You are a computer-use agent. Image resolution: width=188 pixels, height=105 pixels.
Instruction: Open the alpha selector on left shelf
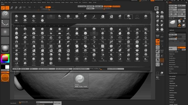[5, 32]
